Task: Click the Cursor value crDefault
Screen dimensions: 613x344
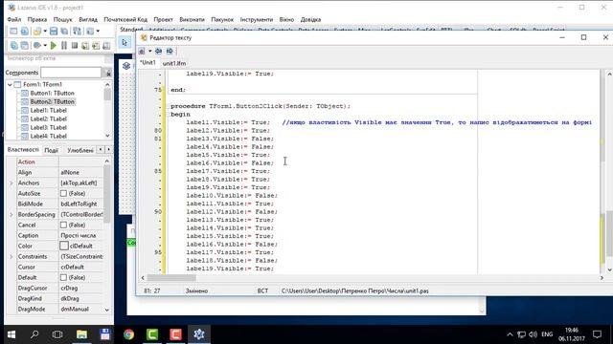Action: [x=73, y=268]
